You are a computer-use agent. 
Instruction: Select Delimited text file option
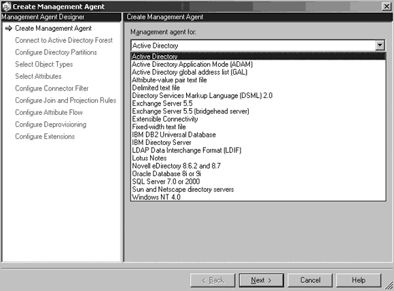[258, 88]
